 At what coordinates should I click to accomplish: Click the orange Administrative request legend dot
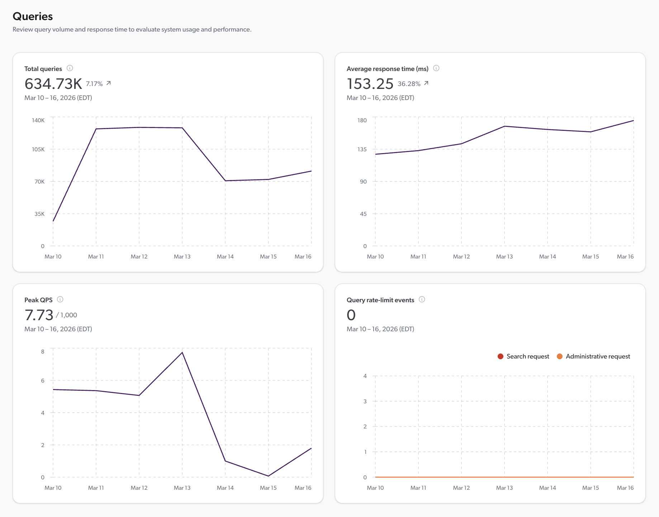point(560,356)
